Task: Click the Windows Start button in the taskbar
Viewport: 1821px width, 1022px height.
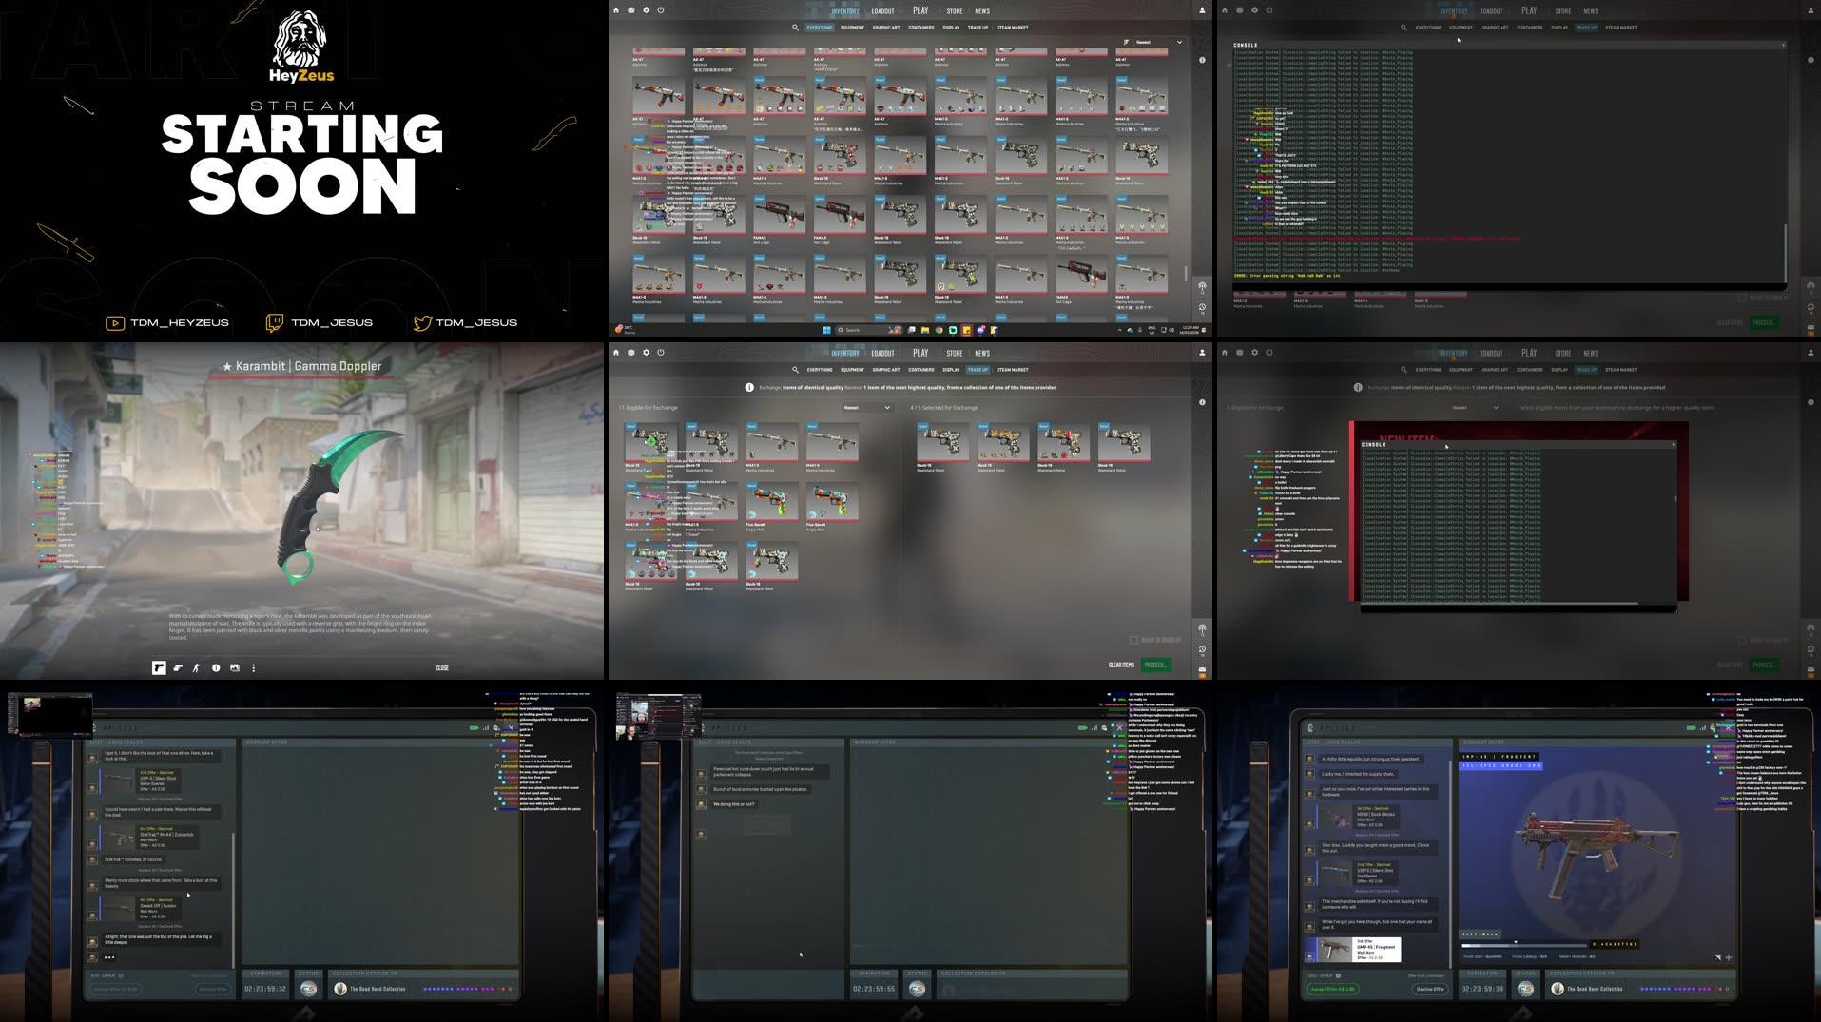Action: point(827,330)
